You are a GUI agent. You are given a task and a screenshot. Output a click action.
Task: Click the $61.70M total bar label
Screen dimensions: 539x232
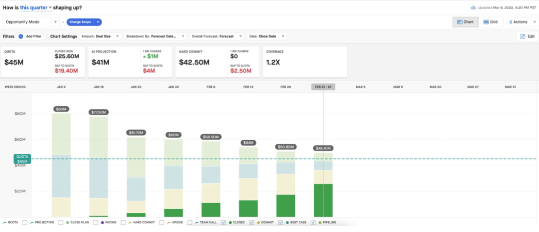[x=136, y=132]
